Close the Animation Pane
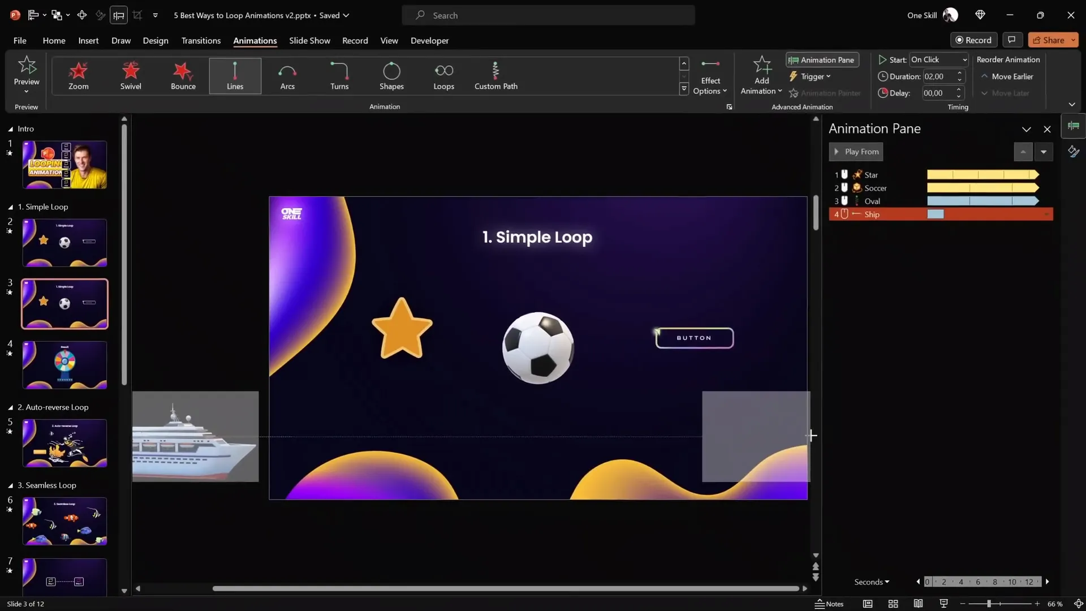1086x611 pixels. click(1047, 130)
